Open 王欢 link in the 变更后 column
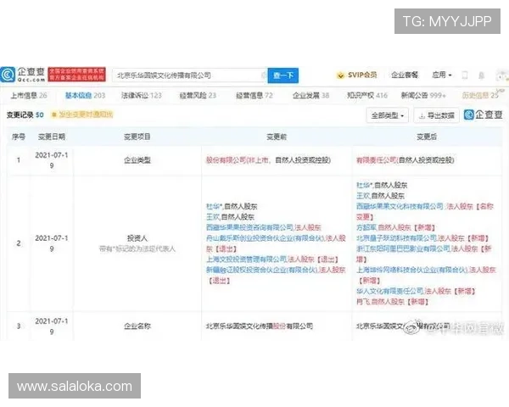The image size is (509, 407). (x=363, y=196)
